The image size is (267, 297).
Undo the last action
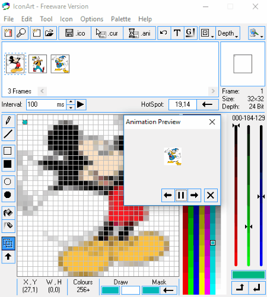click(x=164, y=33)
